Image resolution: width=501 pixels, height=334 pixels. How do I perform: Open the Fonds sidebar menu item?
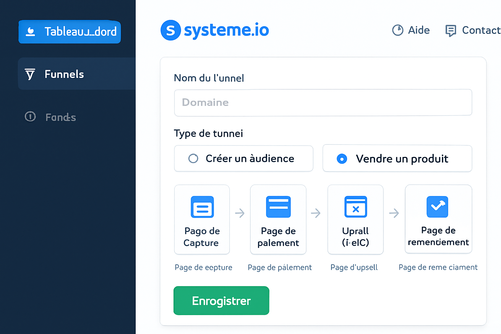click(60, 117)
